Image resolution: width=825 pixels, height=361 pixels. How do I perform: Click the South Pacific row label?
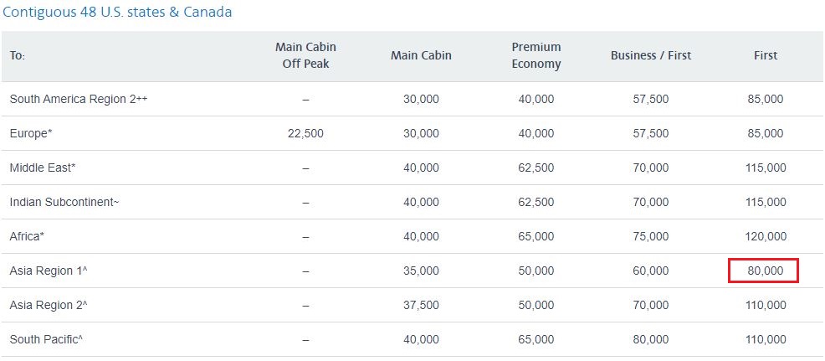pos(46,339)
